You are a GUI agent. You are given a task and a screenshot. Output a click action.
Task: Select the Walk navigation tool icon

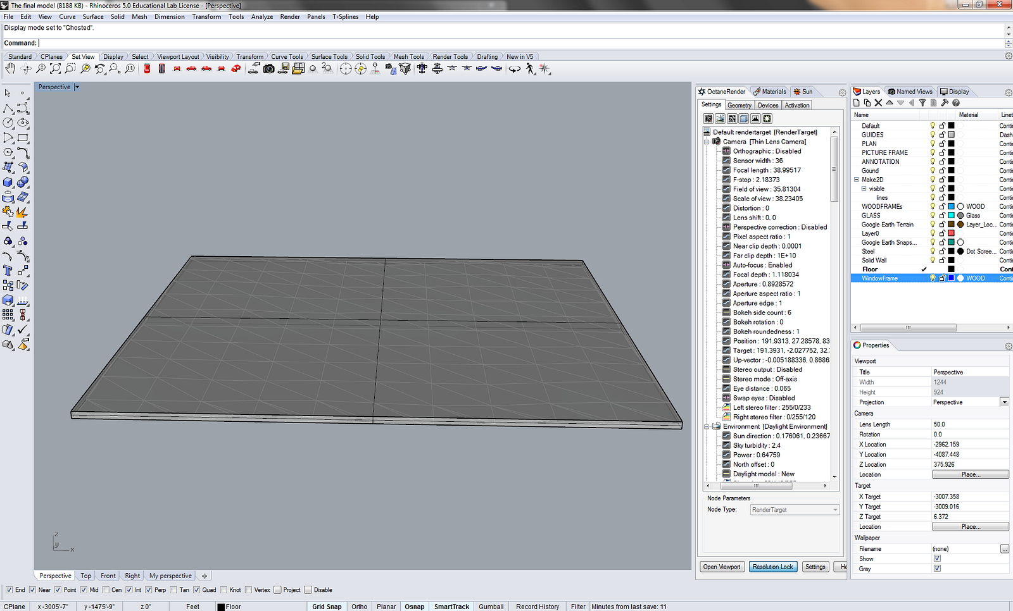[530, 68]
